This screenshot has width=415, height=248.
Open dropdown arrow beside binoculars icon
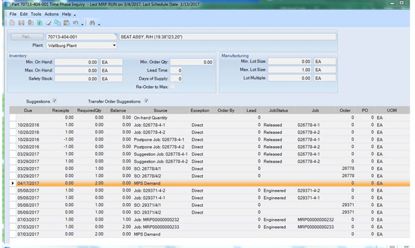click(99, 24)
